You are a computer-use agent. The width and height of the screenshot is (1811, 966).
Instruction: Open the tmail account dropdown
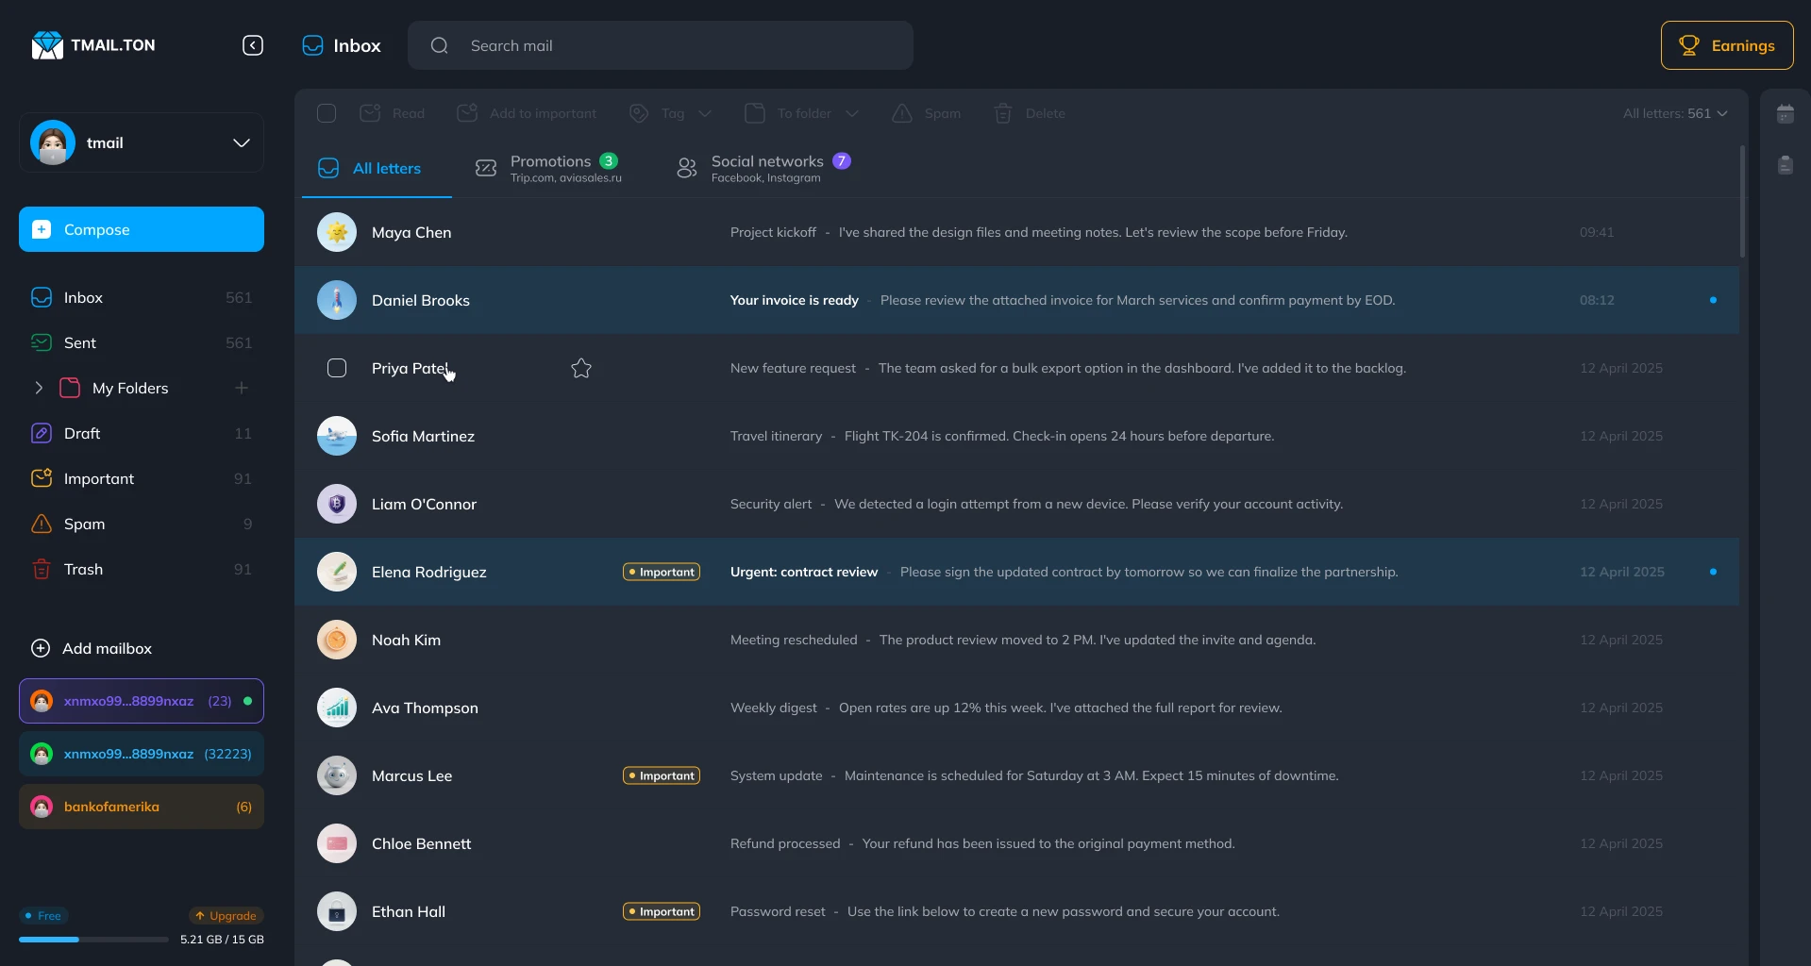coord(142,142)
